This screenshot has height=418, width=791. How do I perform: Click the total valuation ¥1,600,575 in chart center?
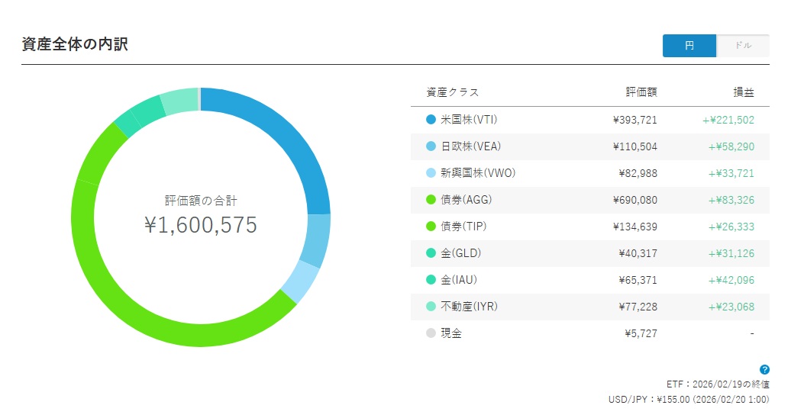[201, 225]
